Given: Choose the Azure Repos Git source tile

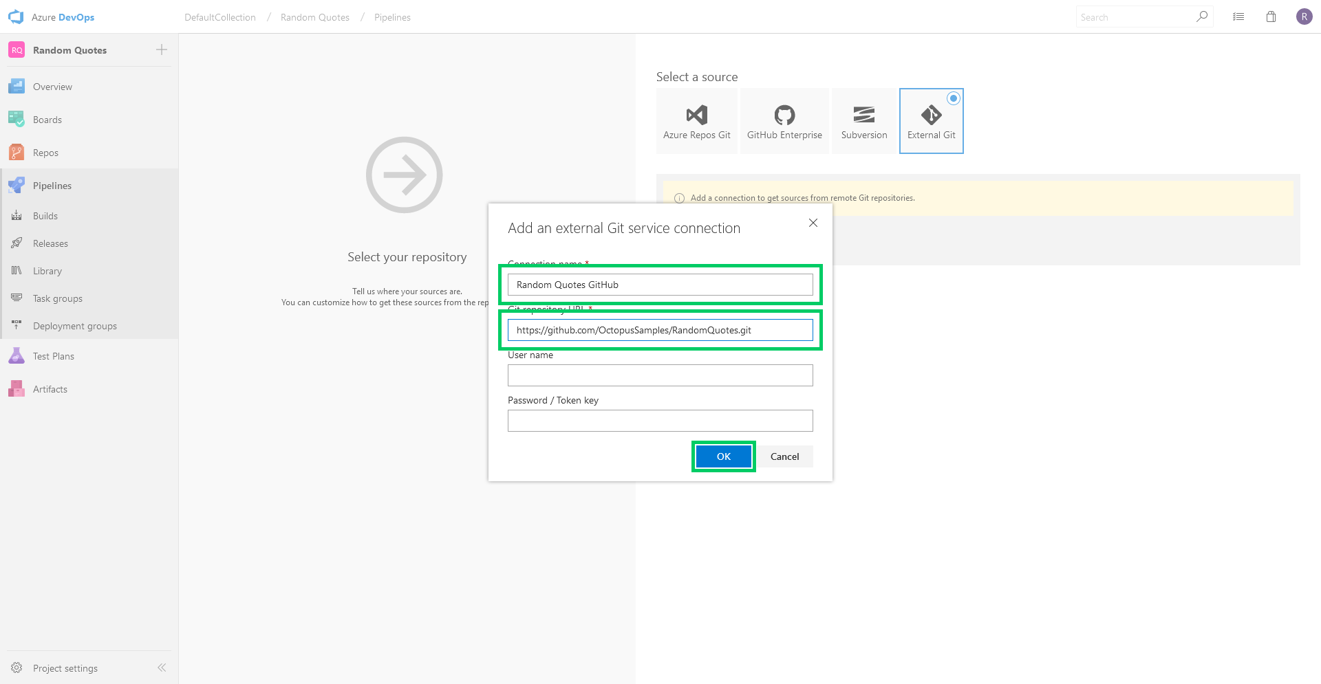Looking at the screenshot, I should pyautogui.click(x=697, y=121).
